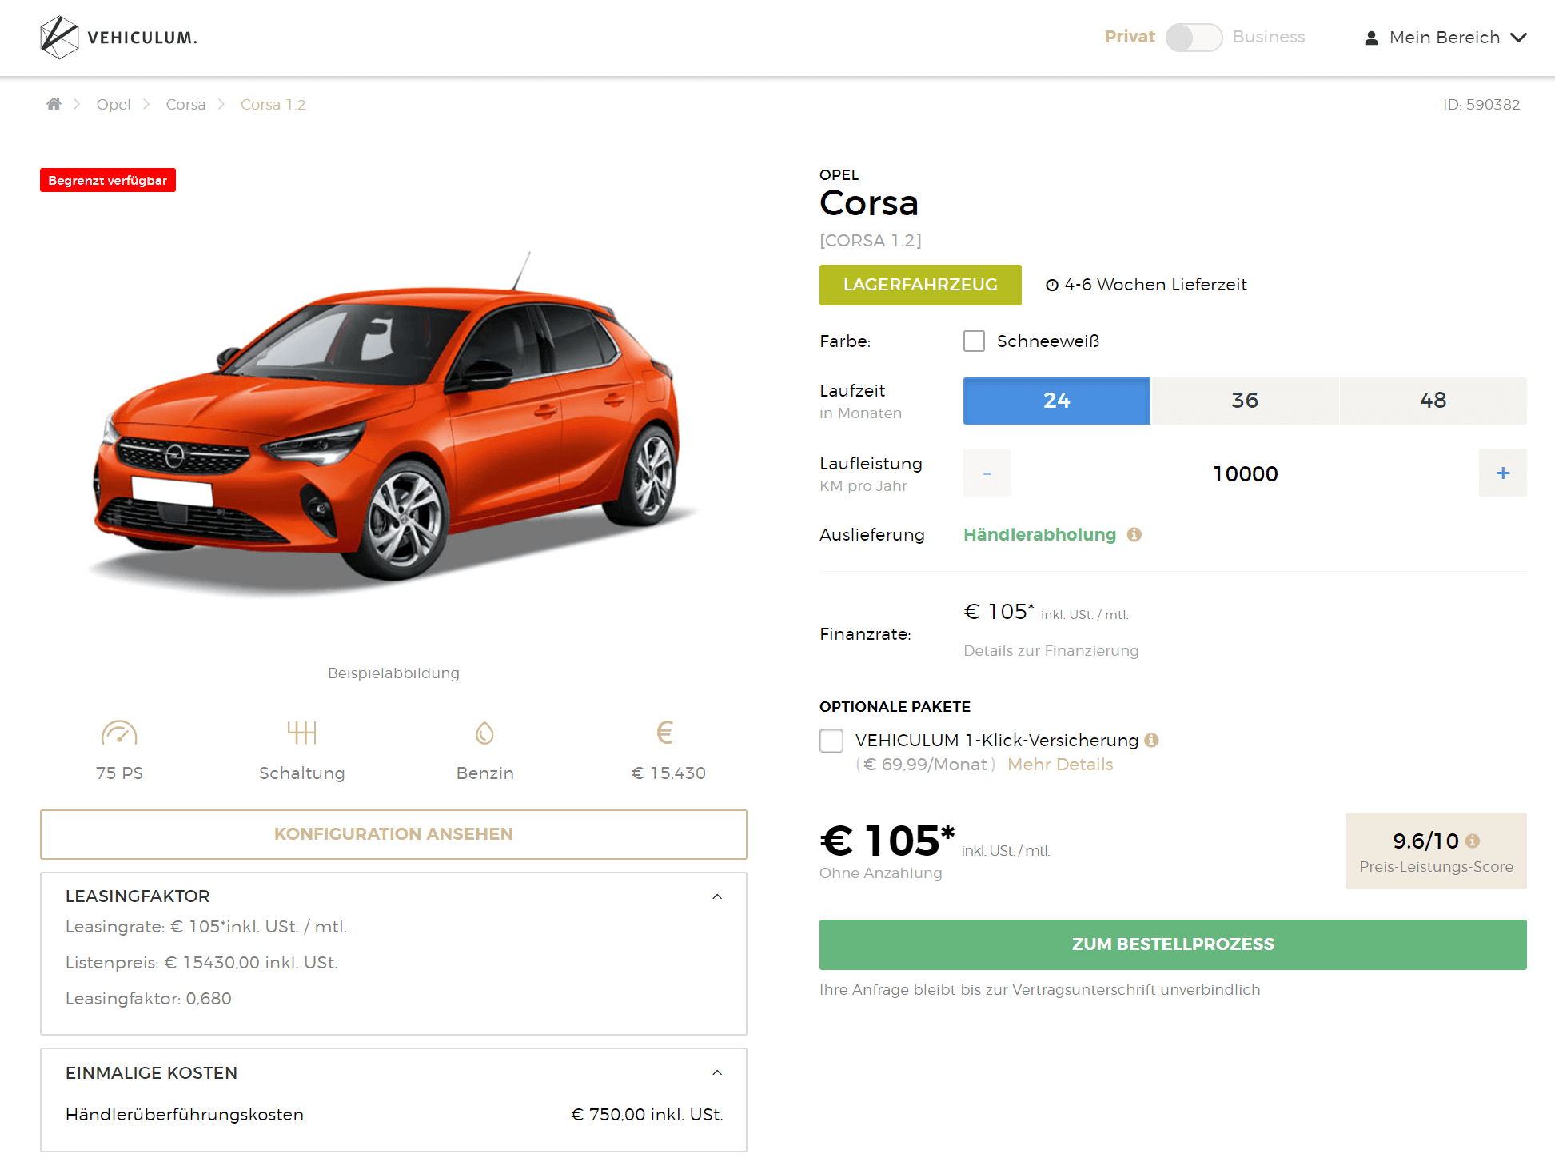Open the Mein Bereich dropdown
This screenshot has width=1555, height=1166.
[1445, 38]
